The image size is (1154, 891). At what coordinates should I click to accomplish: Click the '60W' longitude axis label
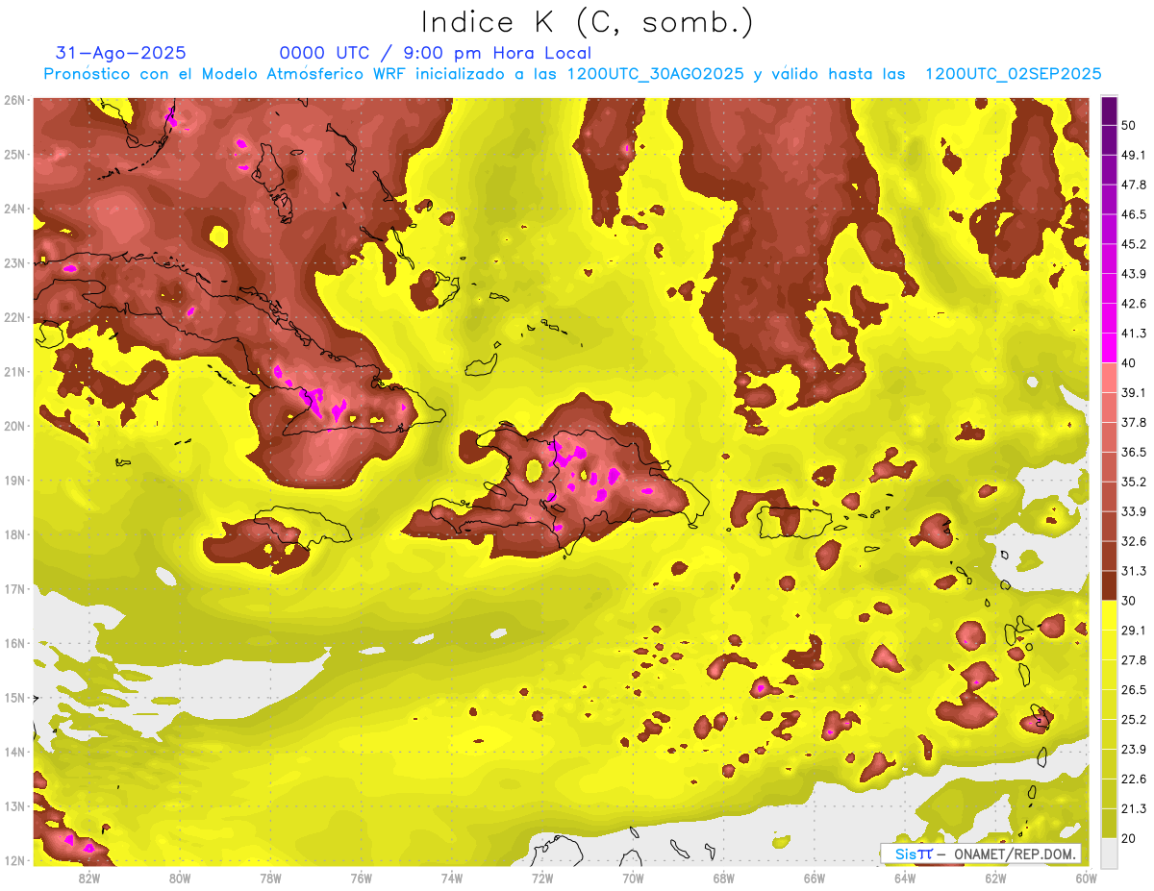(x=1085, y=878)
